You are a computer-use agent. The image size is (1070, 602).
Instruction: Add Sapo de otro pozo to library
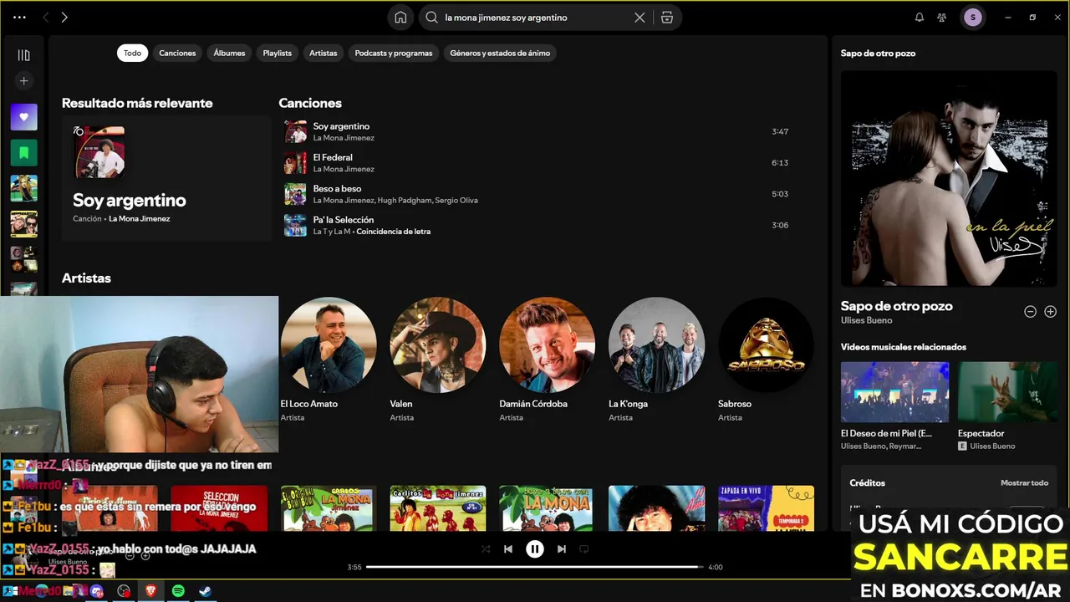(1050, 312)
